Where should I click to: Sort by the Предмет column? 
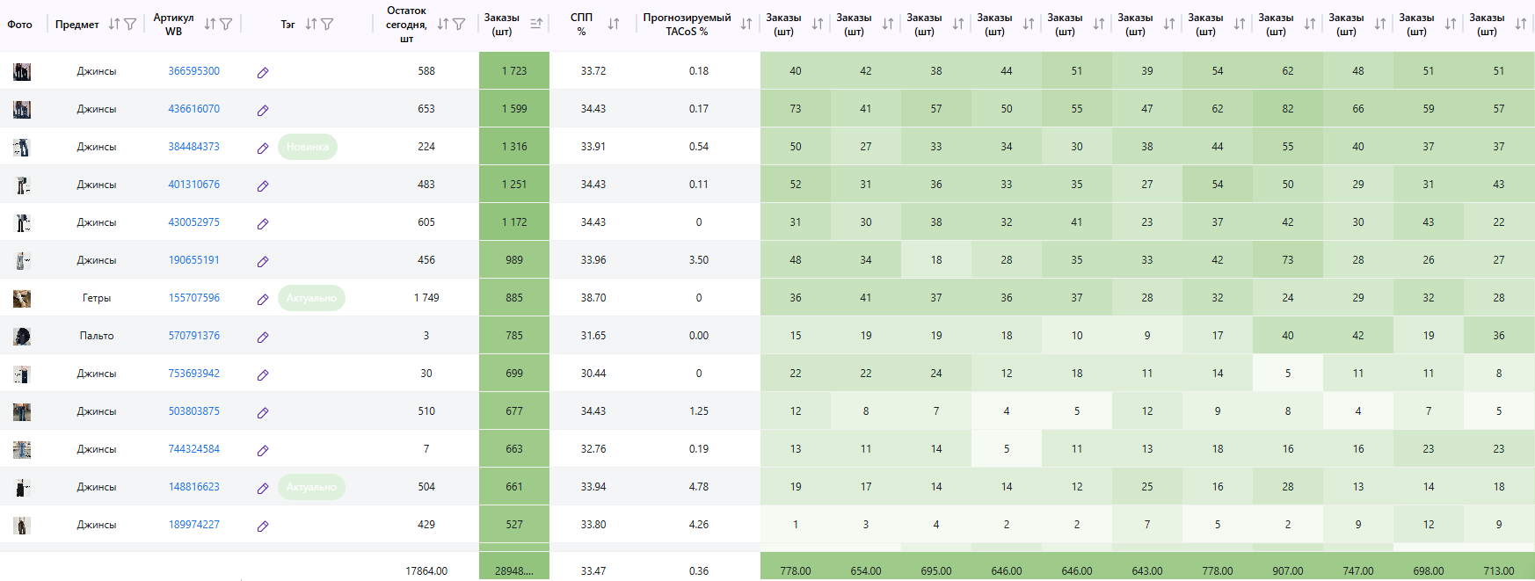(113, 25)
